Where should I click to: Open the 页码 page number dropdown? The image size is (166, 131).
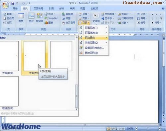point(84,23)
